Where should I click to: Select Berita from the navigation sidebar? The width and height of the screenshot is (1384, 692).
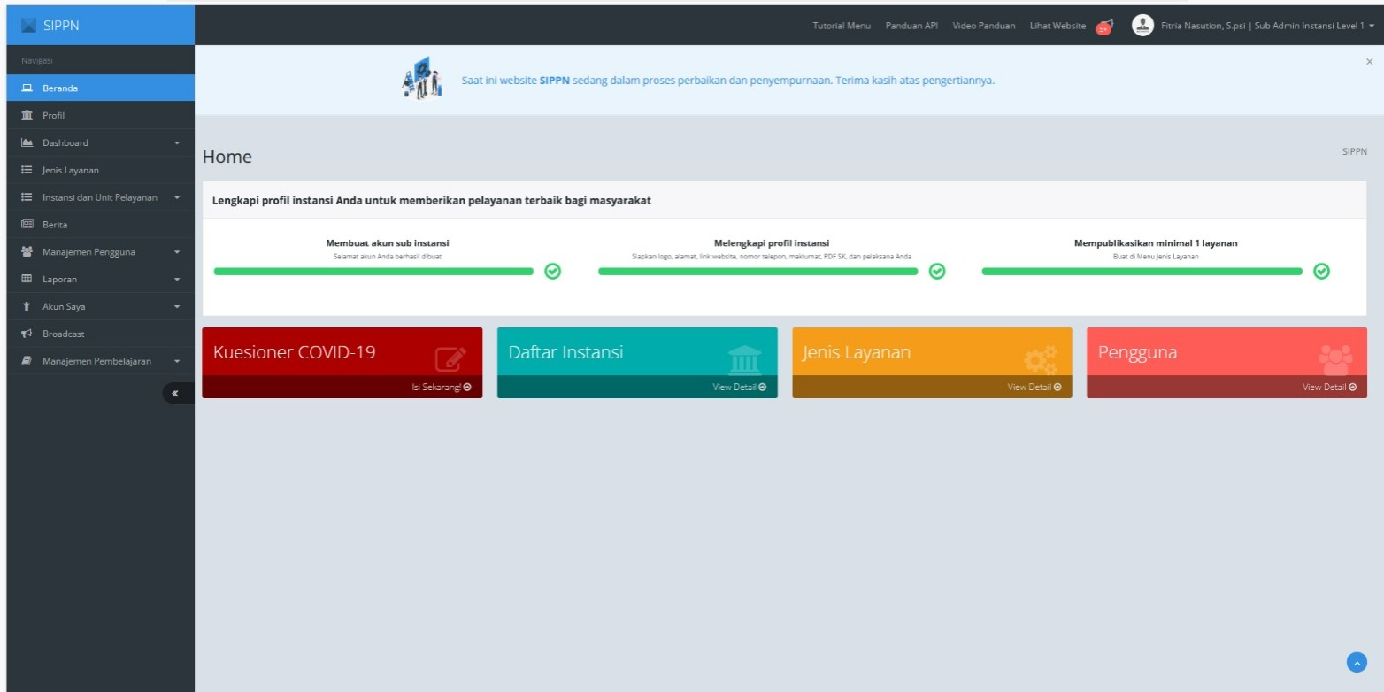click(55, 225)
